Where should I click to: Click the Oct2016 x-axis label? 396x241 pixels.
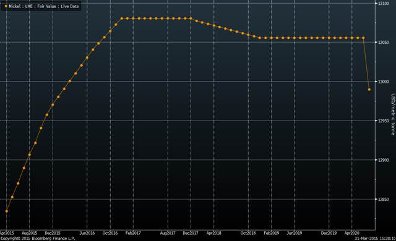(110, 233)
